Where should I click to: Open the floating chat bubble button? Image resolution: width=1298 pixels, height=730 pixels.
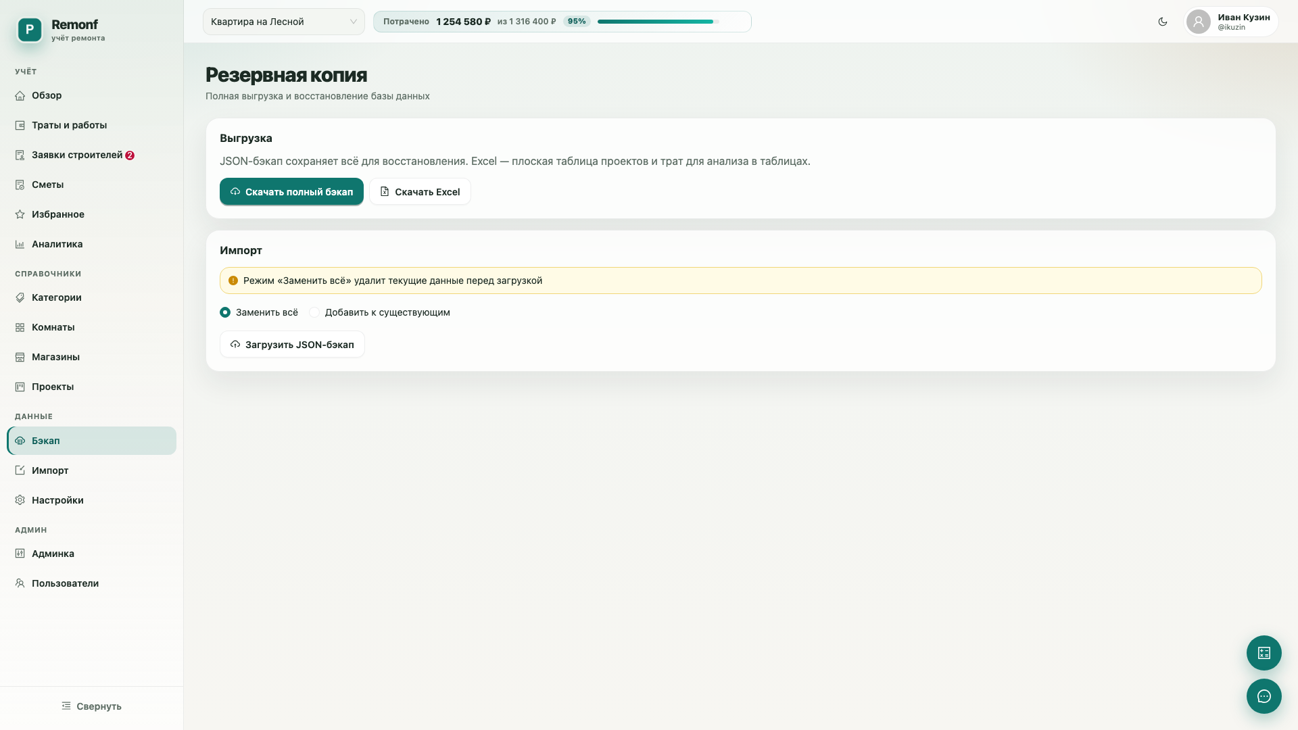click(x=1264, y=696)
